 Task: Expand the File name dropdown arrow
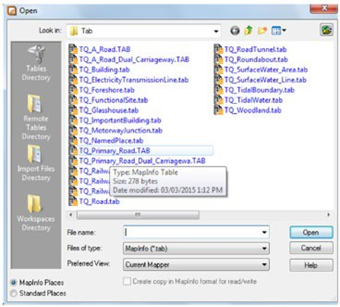[264, 232]
